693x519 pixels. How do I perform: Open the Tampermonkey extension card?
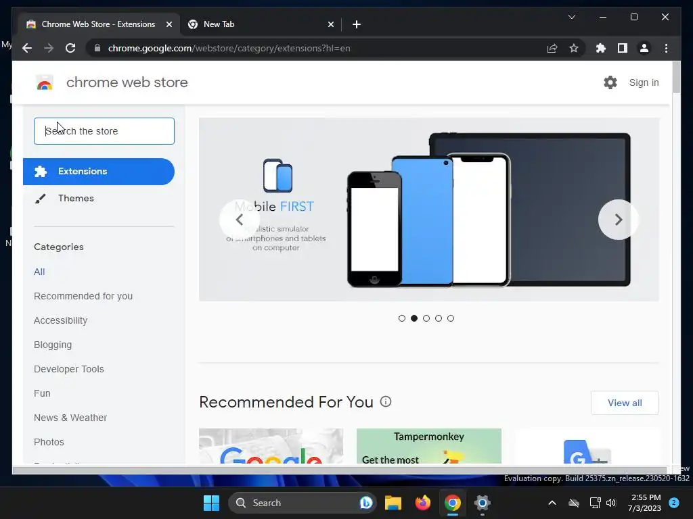(x=428, y=446)
